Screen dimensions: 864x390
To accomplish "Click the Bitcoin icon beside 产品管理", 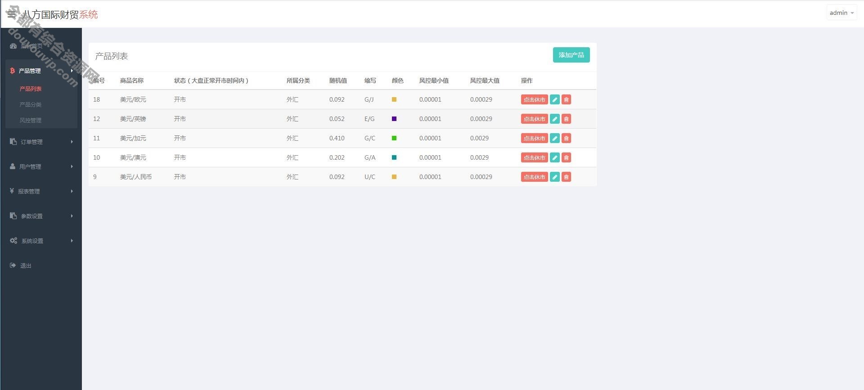I will point(13,71).
